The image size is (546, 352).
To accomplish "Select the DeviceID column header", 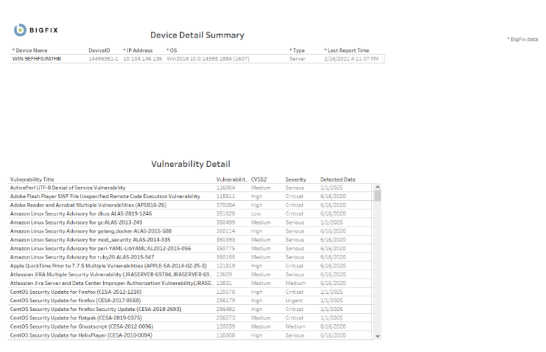I will pyautogui.click(x=99, y=51).
